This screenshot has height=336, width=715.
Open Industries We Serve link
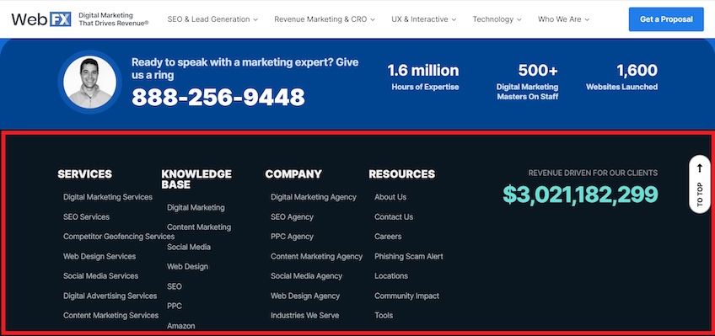(x=304, y=316)
